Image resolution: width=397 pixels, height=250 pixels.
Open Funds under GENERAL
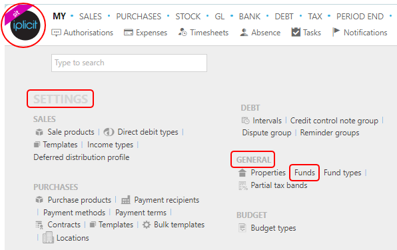304,173
